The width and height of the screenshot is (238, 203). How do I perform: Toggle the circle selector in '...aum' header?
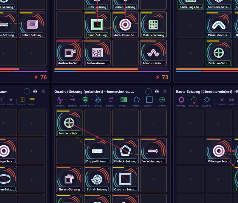pos(27,91)
